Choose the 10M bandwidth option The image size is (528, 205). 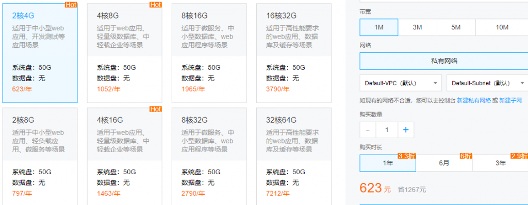coord(502,27)
